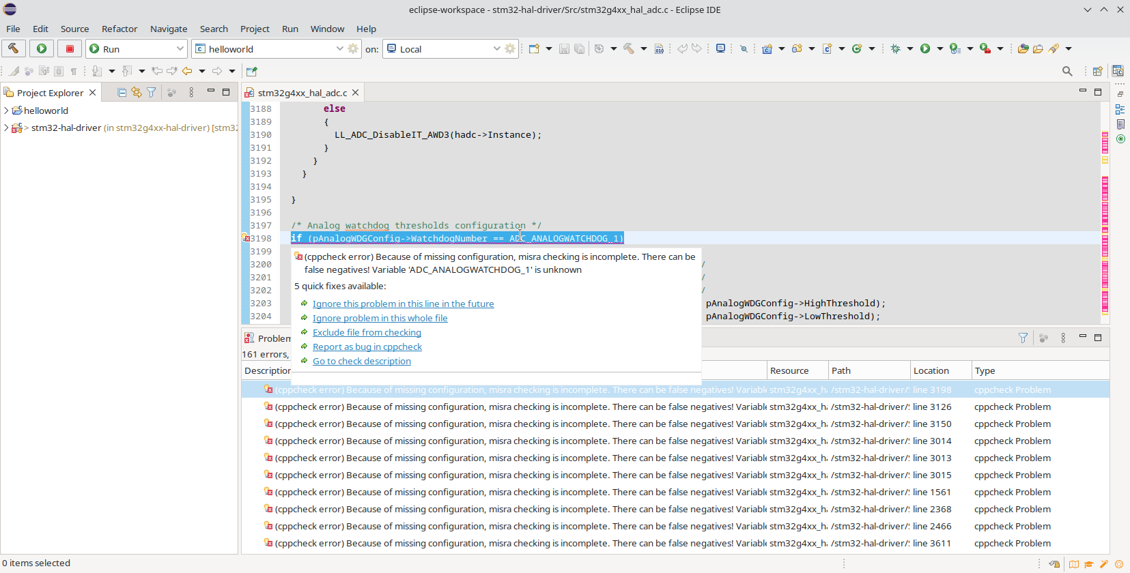Open the toolbar search magnifier

pyautogui.click(x=1067, y=71)
